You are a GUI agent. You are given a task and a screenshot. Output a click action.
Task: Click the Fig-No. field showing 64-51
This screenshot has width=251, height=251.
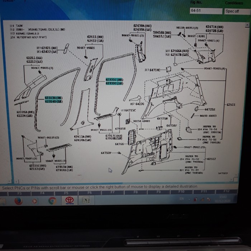tap(206, 11)
